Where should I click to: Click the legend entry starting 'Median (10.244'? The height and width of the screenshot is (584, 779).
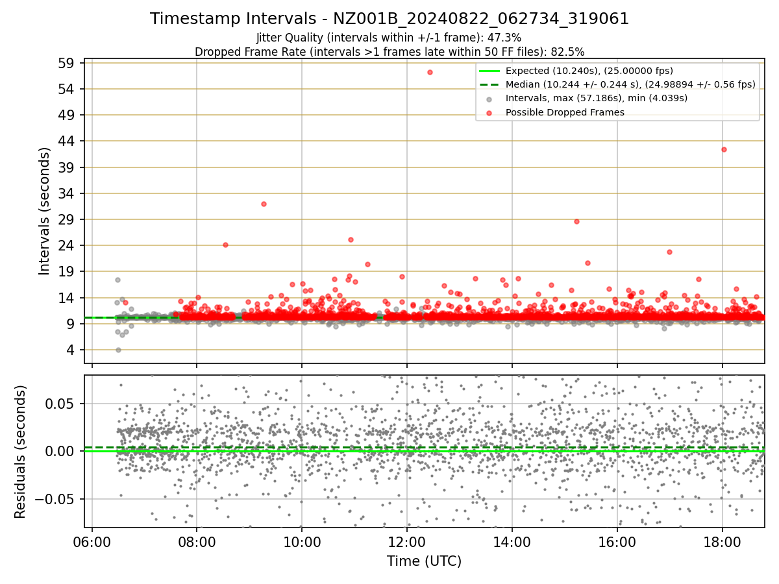pyautogui.click(x=630, y=84)
